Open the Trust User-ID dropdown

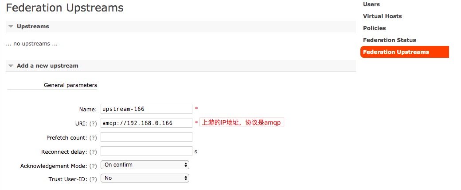pyautogui.click(x=145, y=178)
